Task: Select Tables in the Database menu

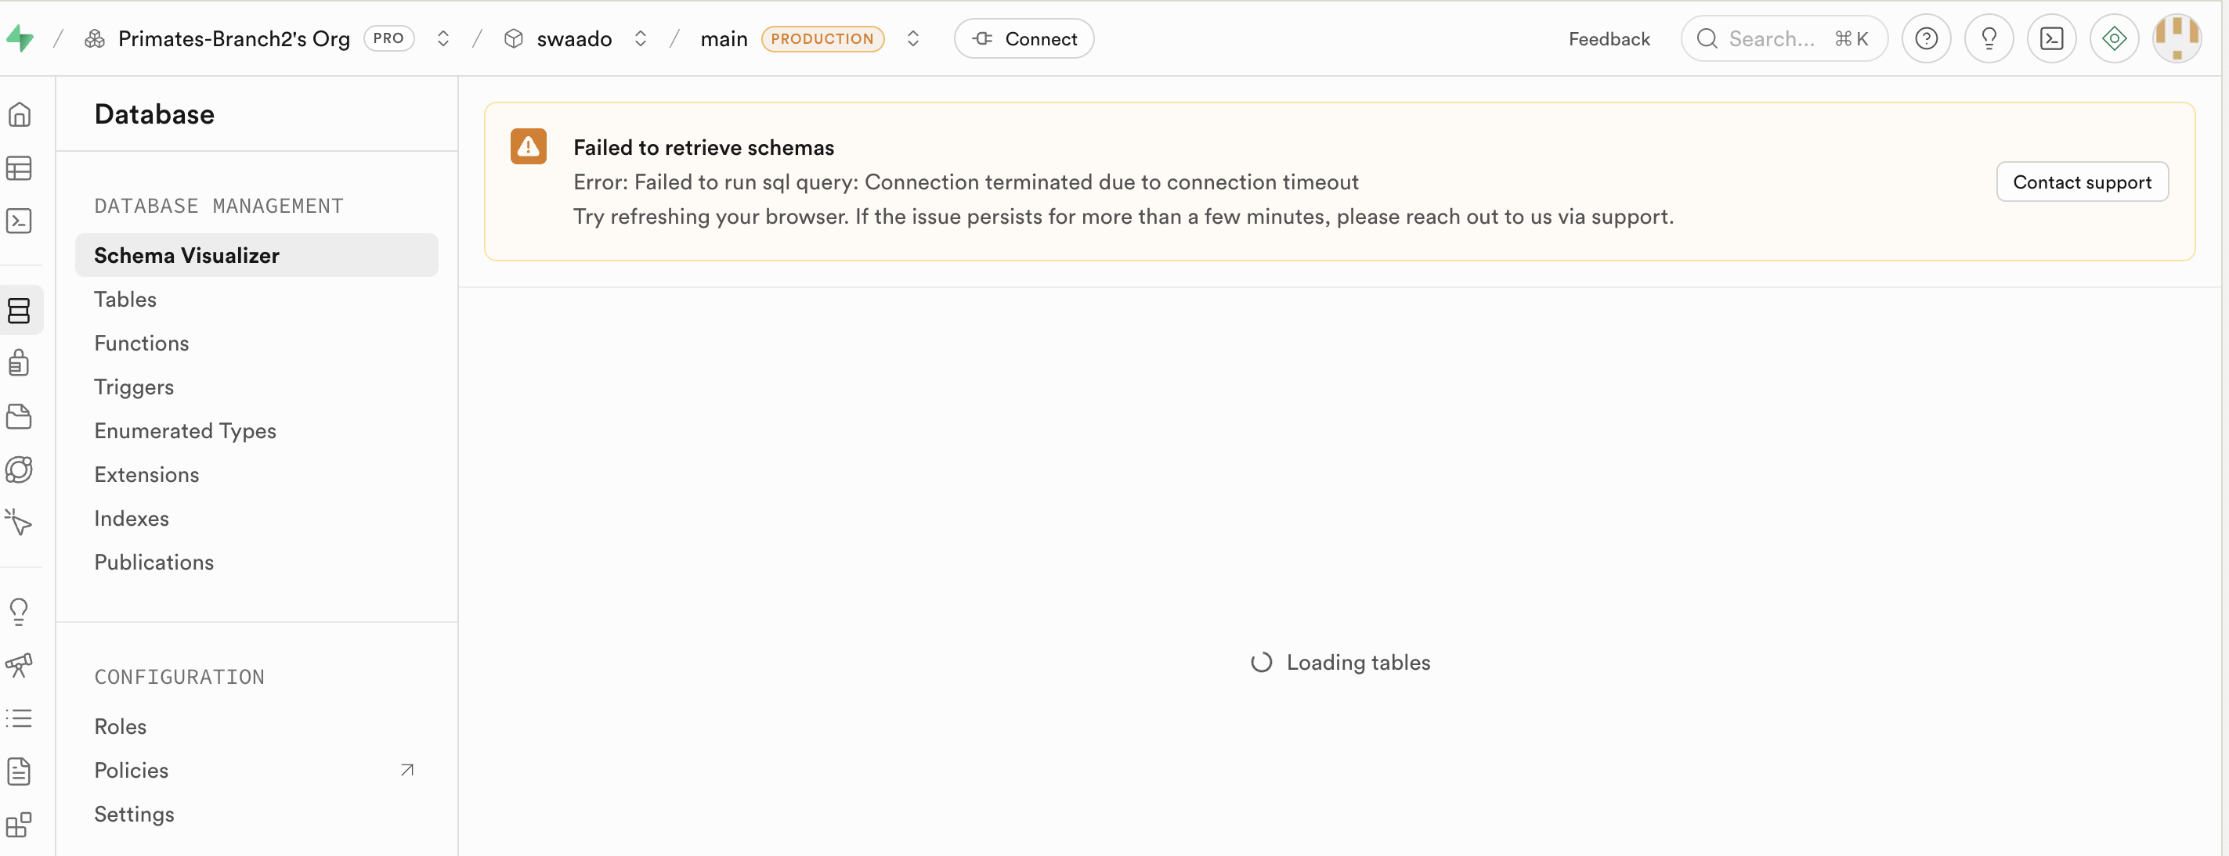Action: click(x=125, y=299)
